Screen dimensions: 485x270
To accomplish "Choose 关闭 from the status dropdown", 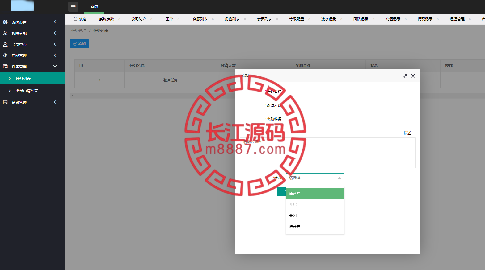I will pyautogui.click(x=315, y=216).
